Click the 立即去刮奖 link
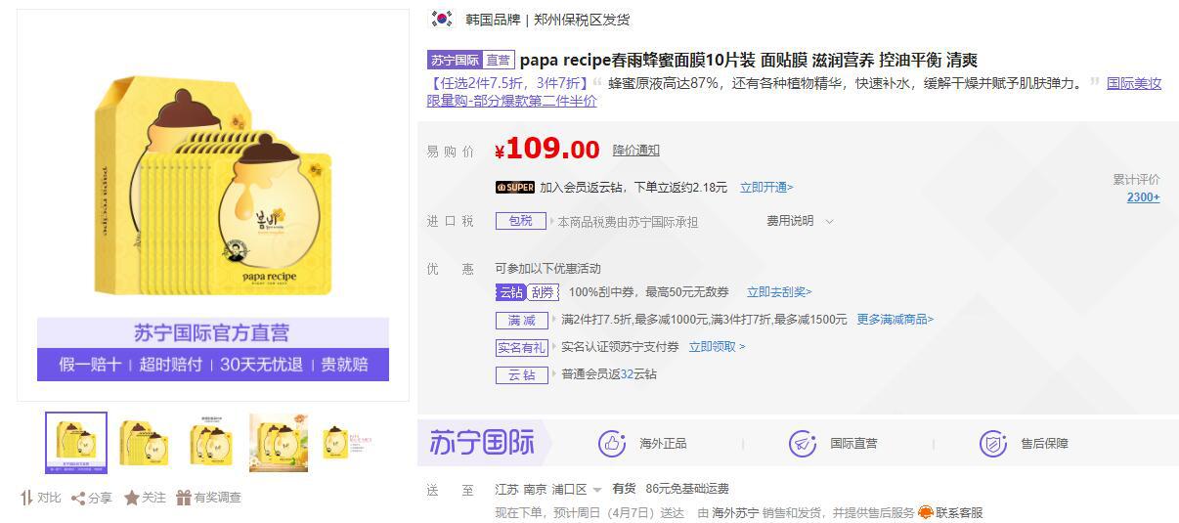The image size is (1179, 523). tap(779, 292)
